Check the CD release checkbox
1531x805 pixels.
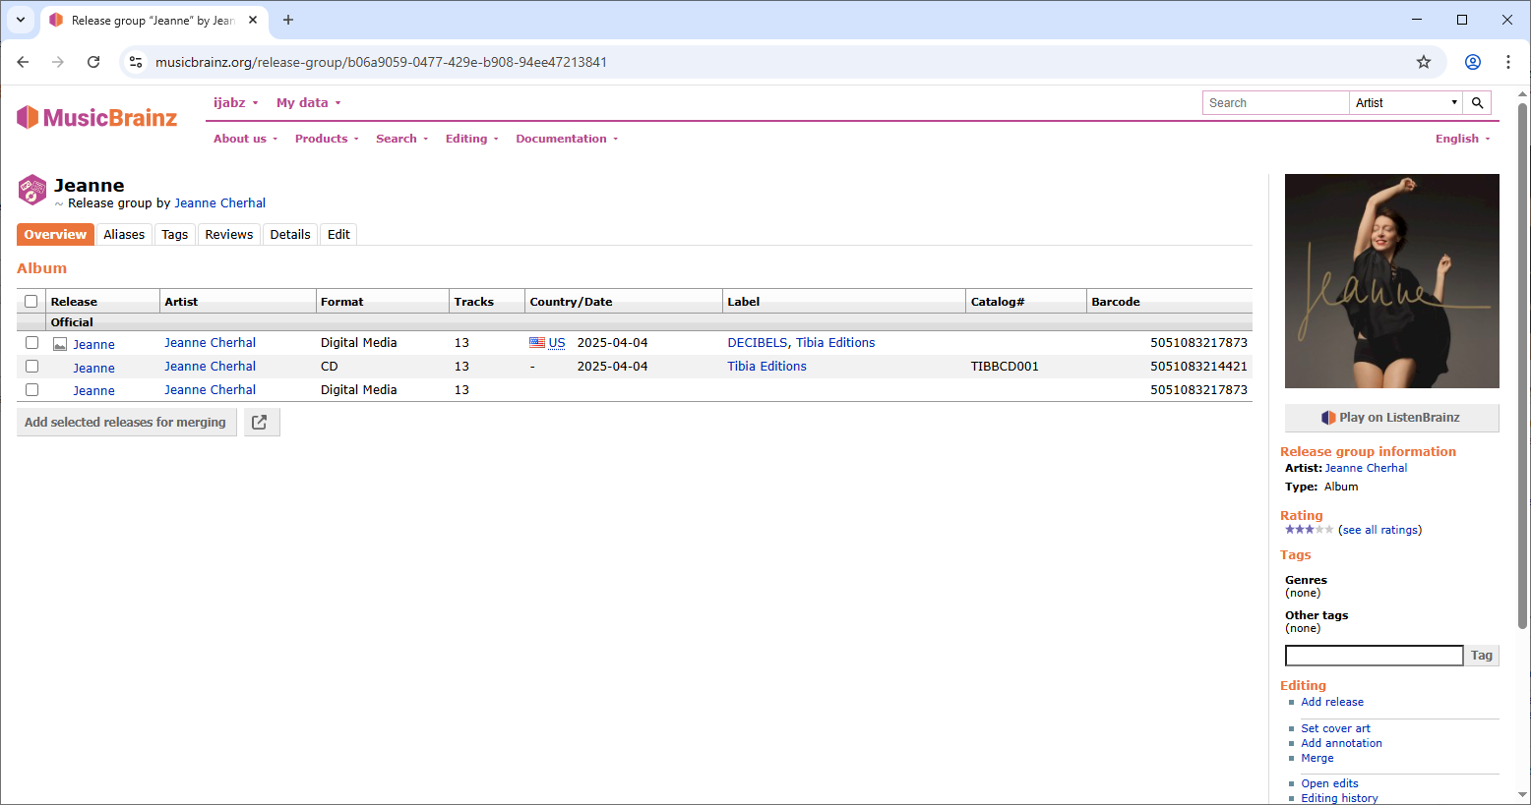click(31, 367)
